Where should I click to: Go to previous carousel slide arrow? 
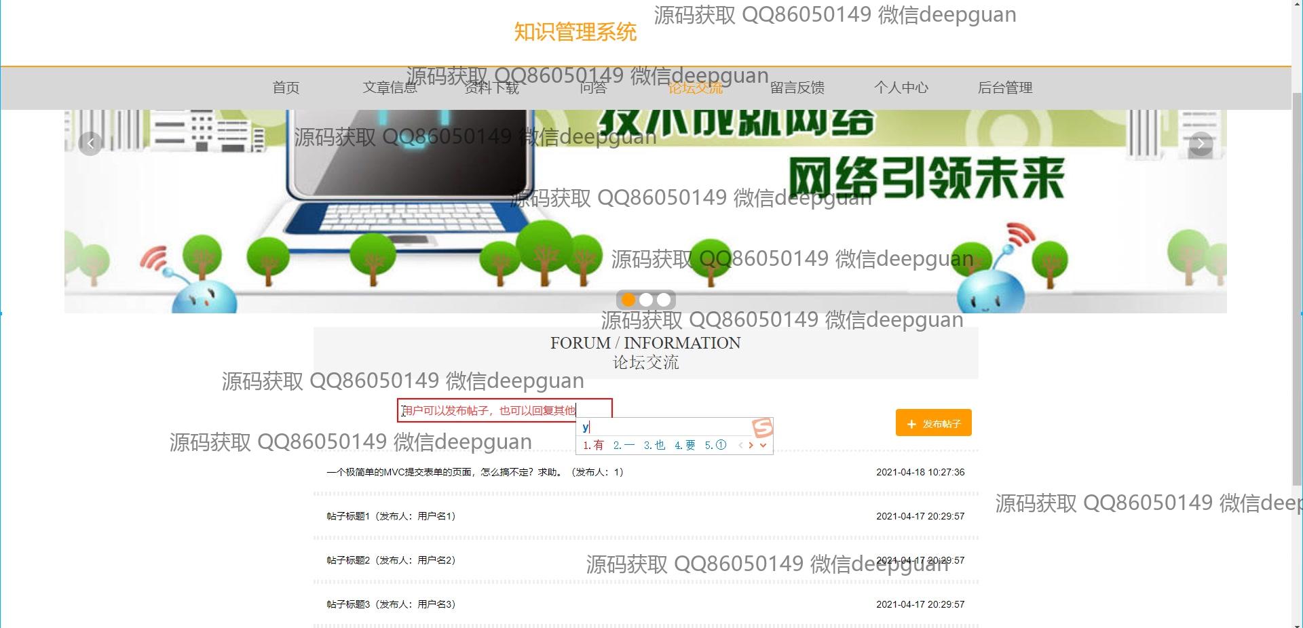click(90, 143)
